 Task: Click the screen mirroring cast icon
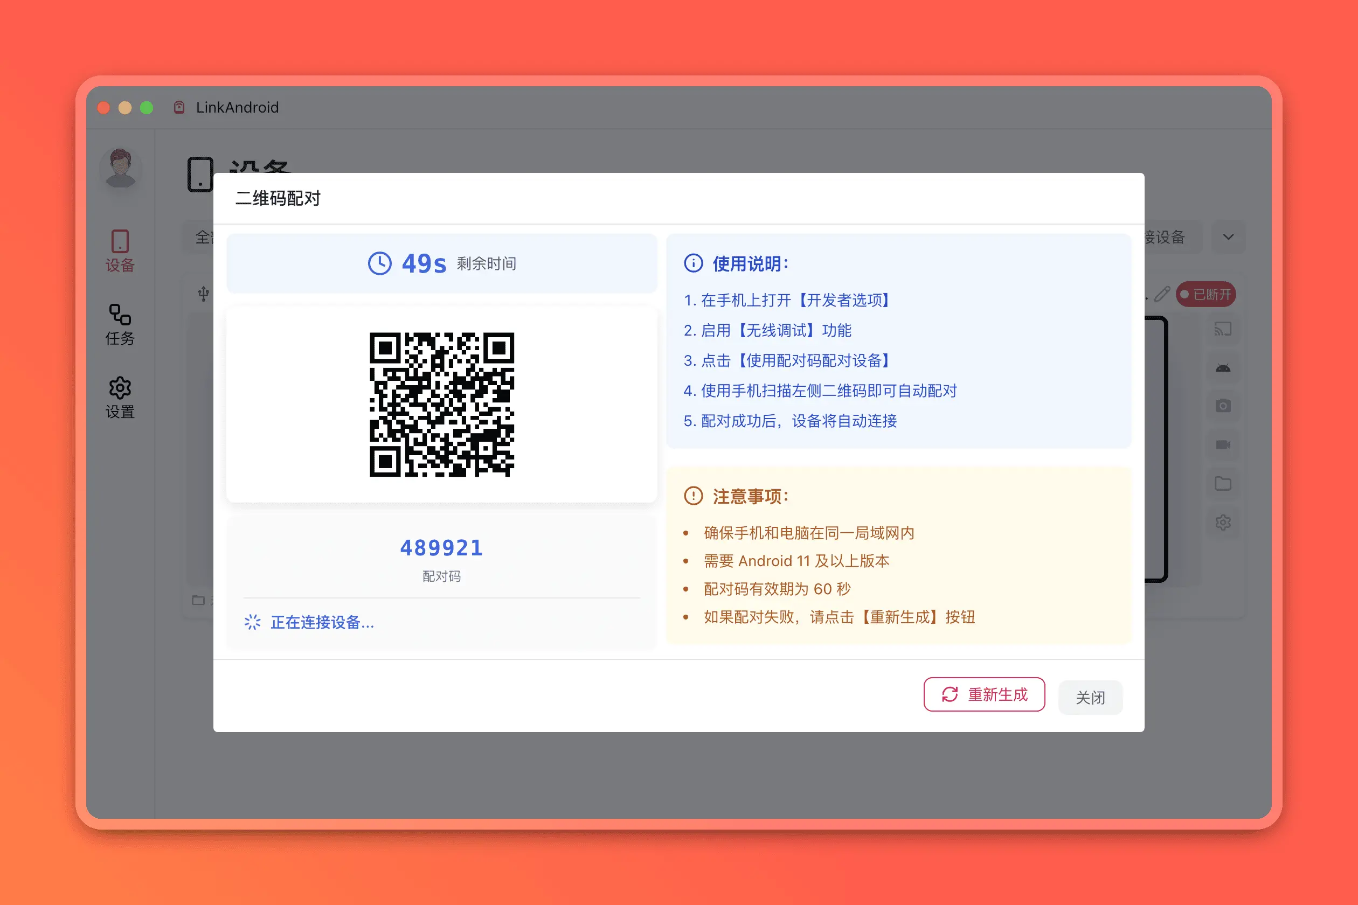(x=1223, y=329)
